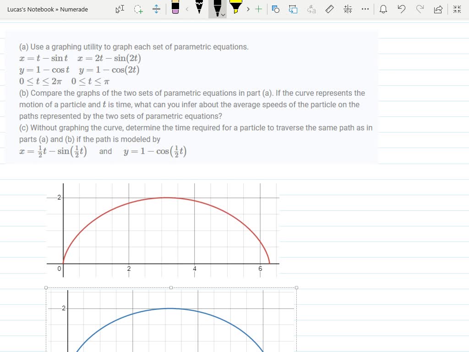Open the Shapes tool
Screen dimensions: 469x352
275,9
